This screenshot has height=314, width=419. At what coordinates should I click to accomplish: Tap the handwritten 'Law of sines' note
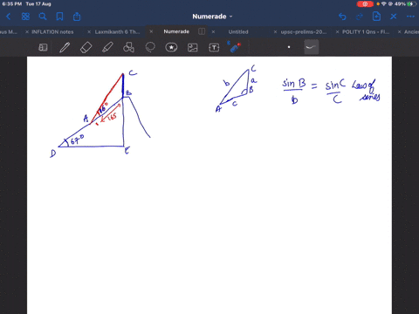(x=366, y=90)
